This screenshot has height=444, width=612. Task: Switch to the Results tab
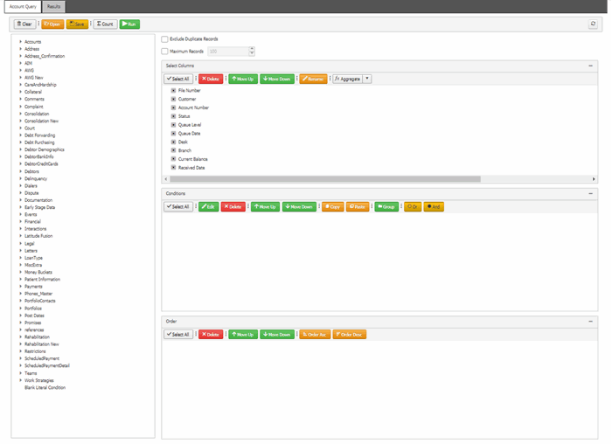coord(55,6)
